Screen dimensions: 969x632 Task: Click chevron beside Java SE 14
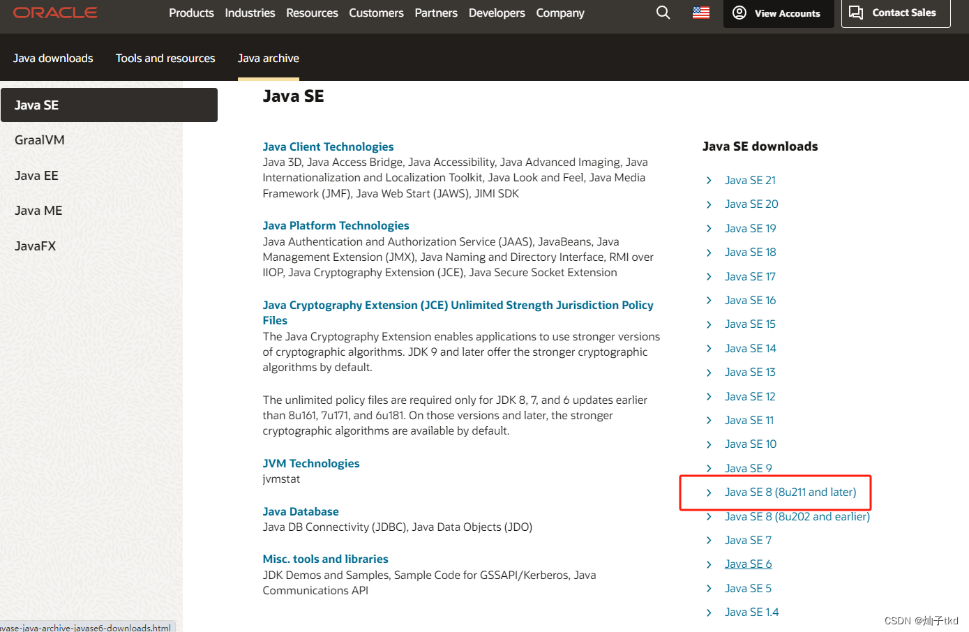pyautogui.click(x=709, y=349)
